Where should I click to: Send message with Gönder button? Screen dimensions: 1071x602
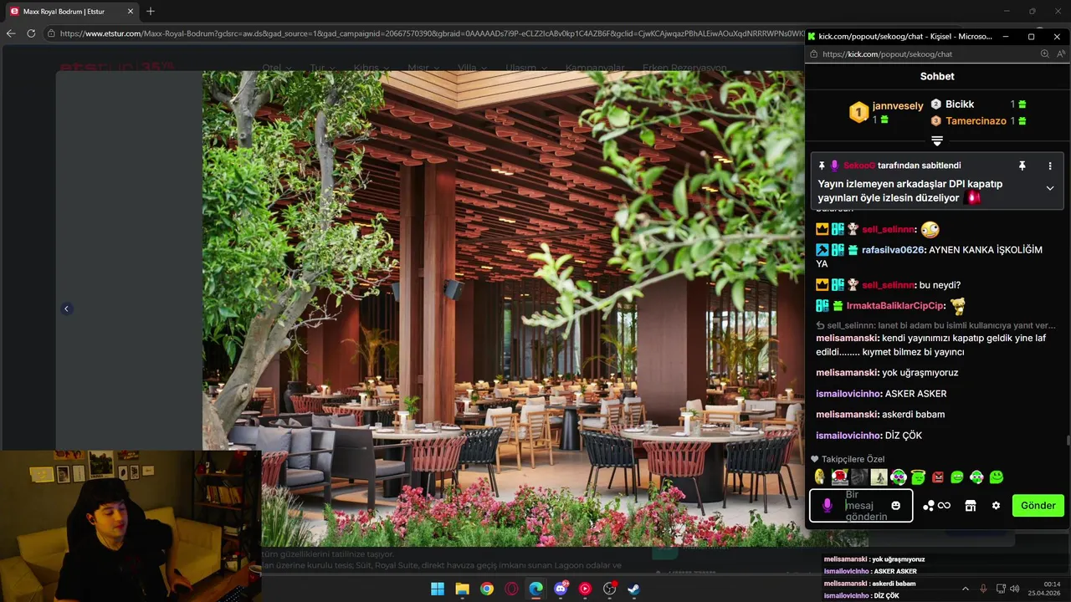1038,506
